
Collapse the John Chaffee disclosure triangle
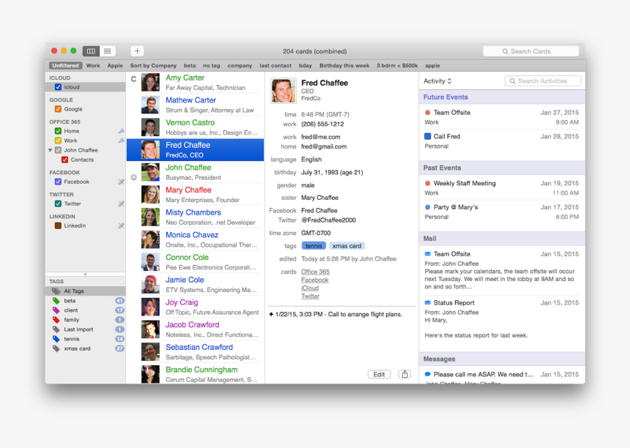51,150
